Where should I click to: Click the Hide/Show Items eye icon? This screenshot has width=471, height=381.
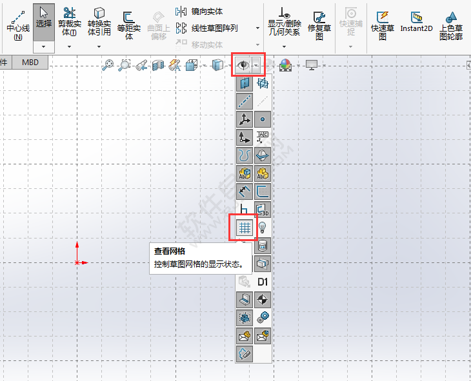click(x=243, y=64)
